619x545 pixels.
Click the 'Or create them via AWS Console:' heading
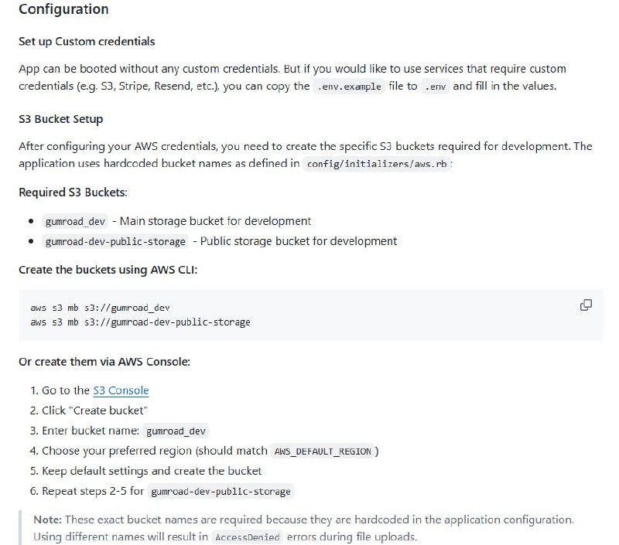click(x=104, y=362)
